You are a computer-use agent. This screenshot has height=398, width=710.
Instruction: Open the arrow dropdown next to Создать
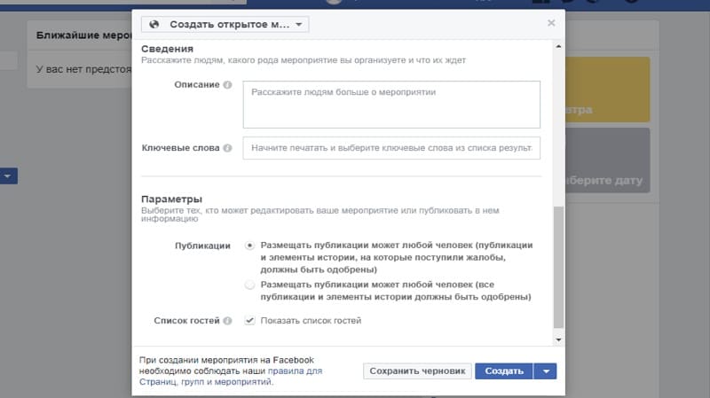pos(546,371)
